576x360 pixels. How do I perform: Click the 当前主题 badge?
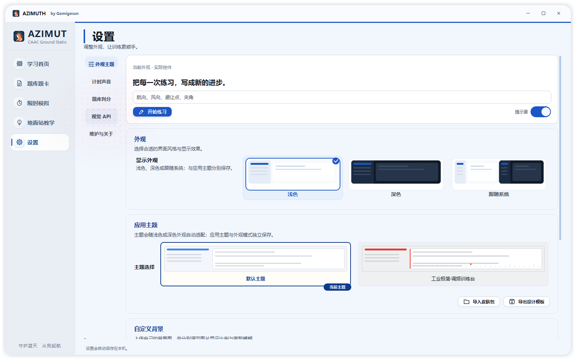tap(337, 287)
